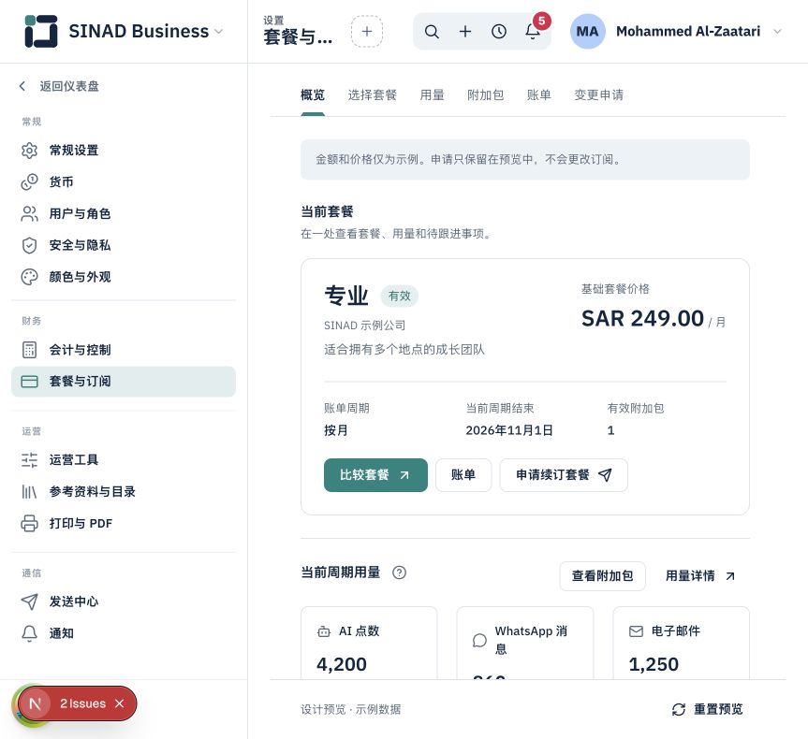Click the 2026年11月1日 period end date
This screenshot has width=808, height=739.
tap(509, 430)
